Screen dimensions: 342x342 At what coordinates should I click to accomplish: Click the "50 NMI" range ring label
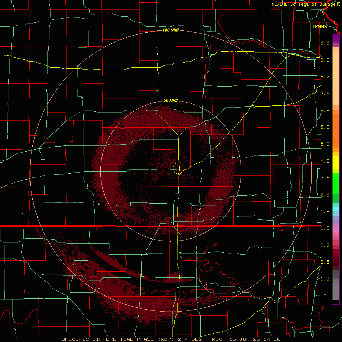pos(171,100)
